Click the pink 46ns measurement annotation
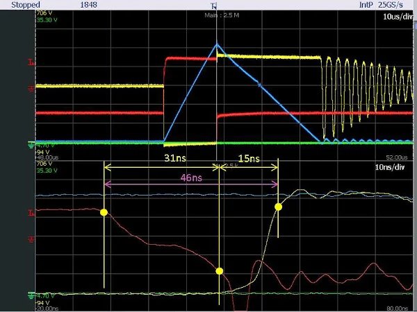The height and width of the screenshot is (312, 417). [x=193, y=177]
